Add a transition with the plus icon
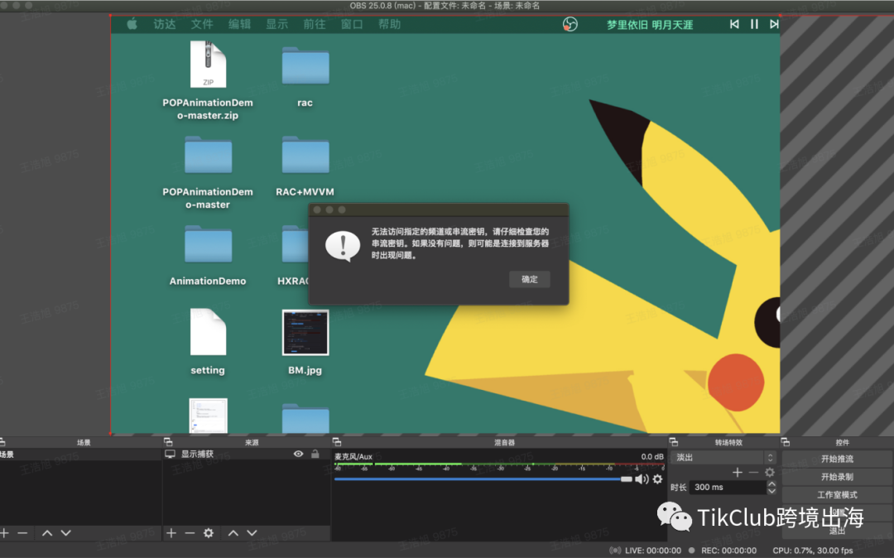Screen dimensions: 894x558 (x=738, y=472)
